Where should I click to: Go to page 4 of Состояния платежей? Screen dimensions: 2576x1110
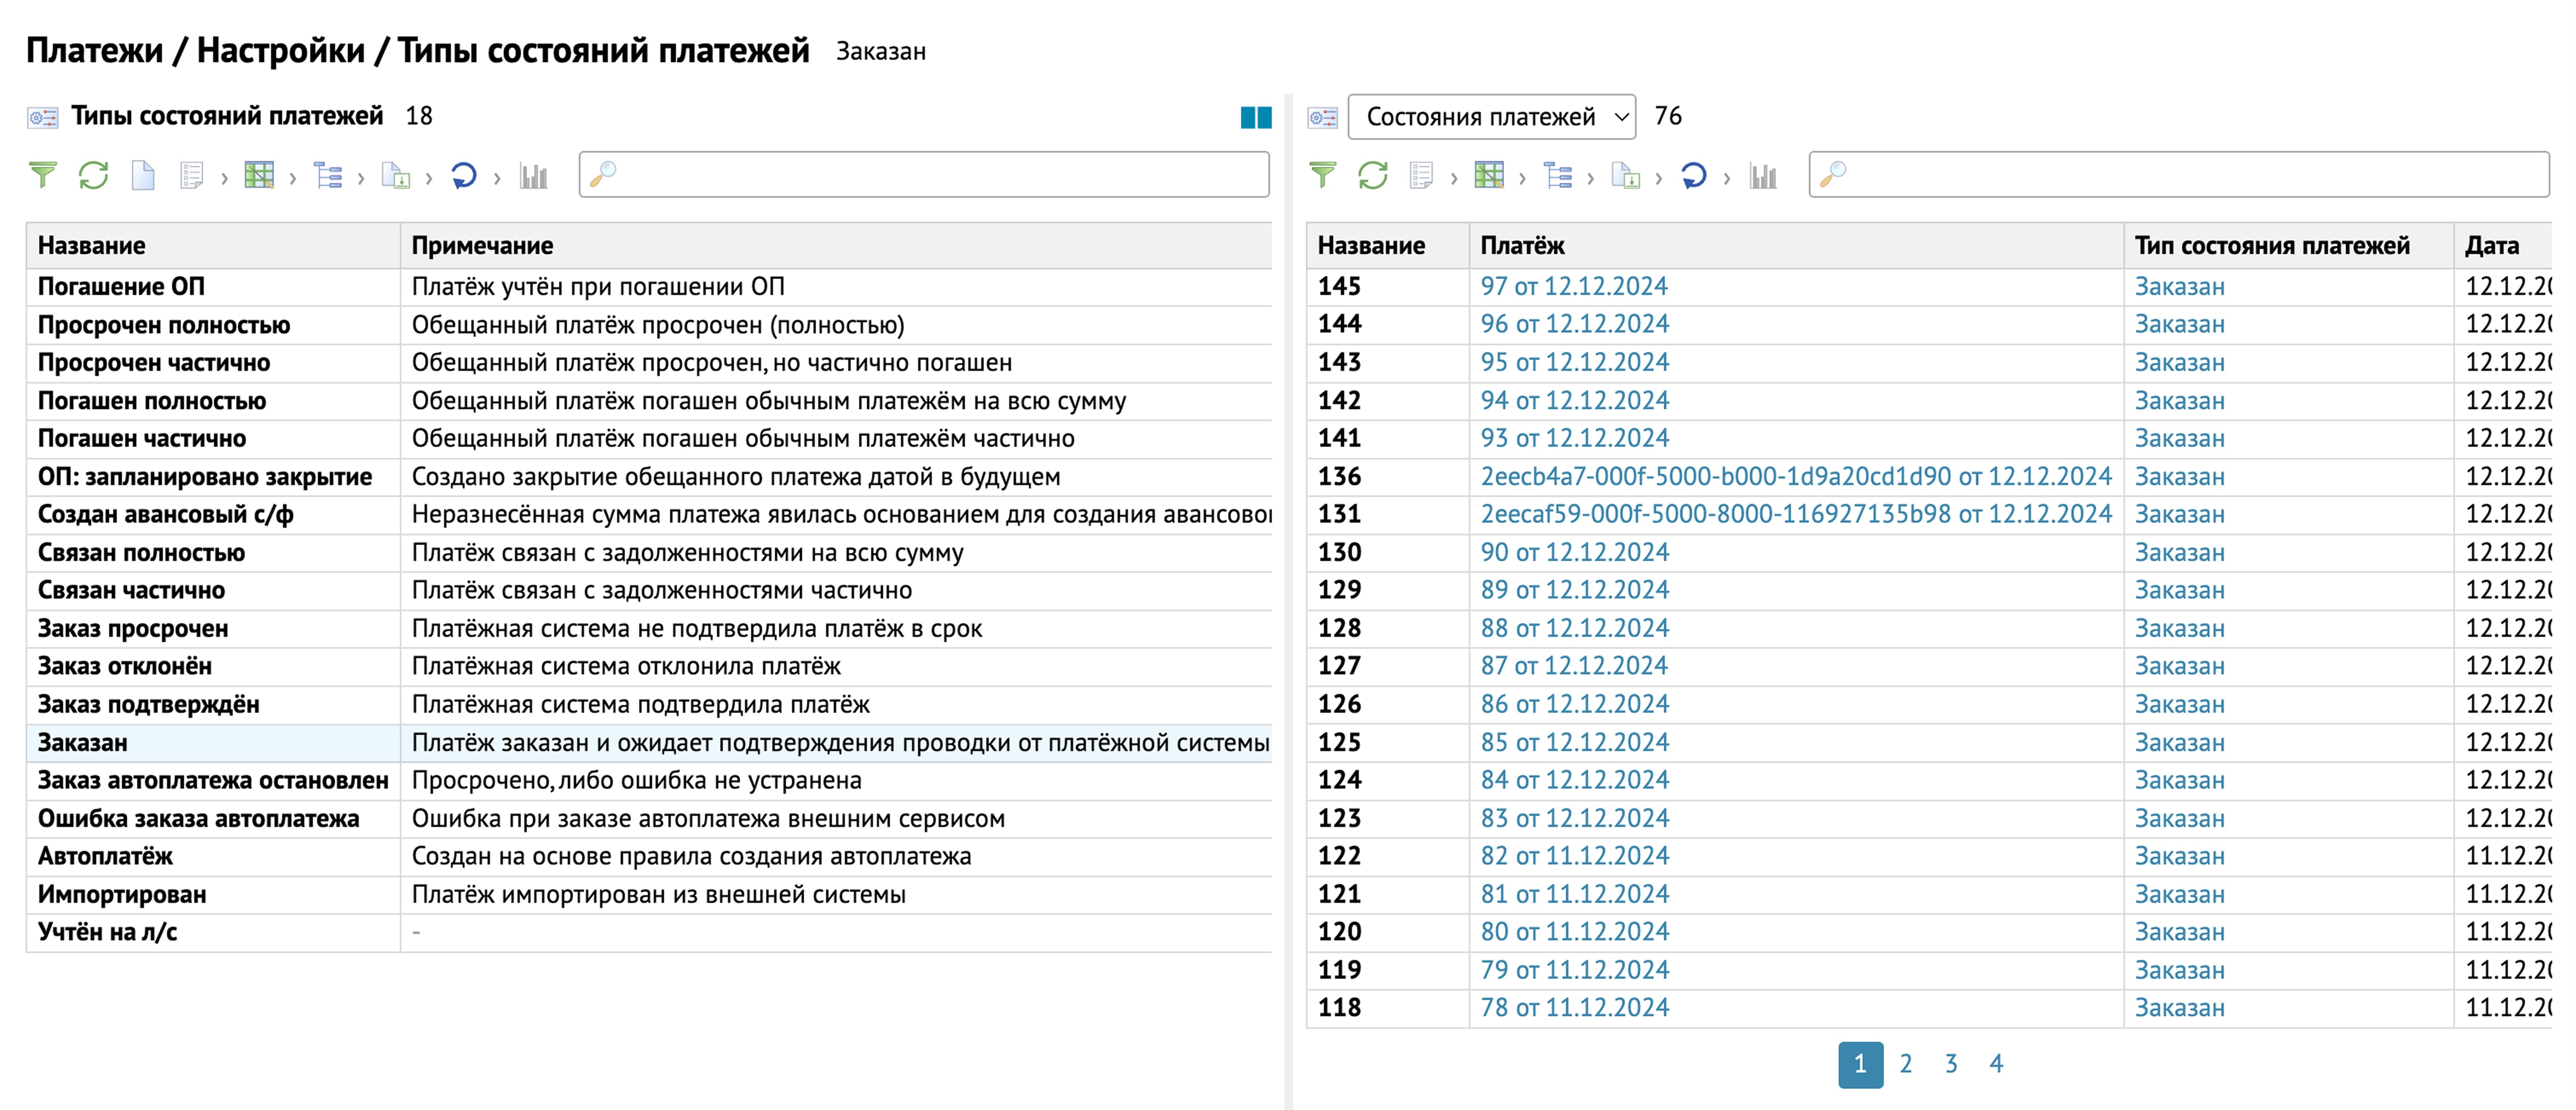tap(1996, 1064)
